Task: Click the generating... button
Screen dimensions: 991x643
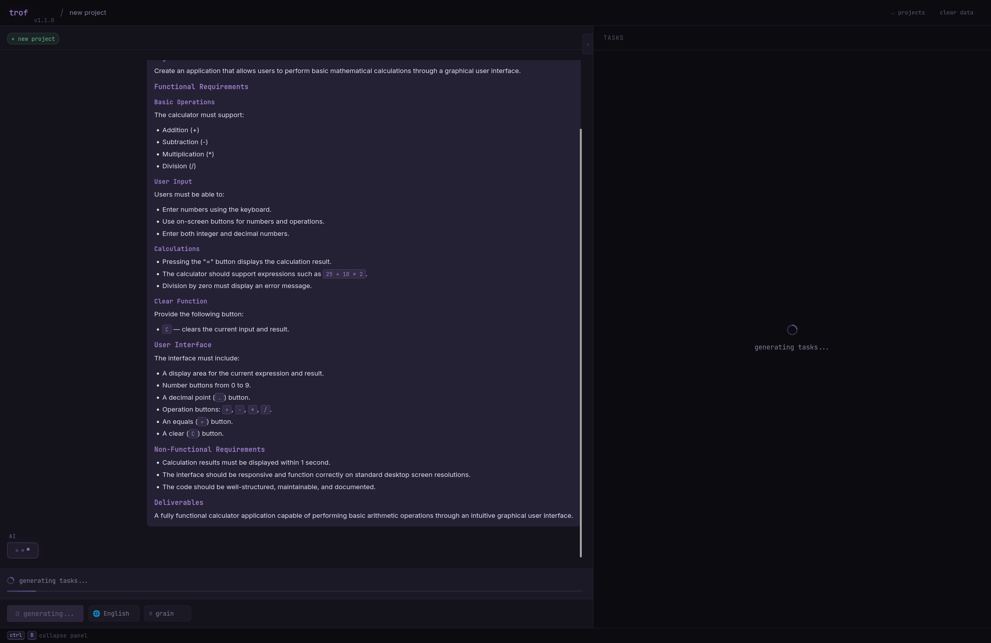Action: click(x=45, y=613)
